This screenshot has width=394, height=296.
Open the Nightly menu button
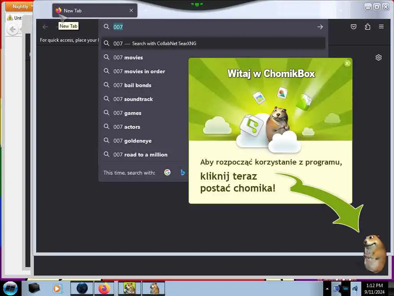(x=19, y=6)
